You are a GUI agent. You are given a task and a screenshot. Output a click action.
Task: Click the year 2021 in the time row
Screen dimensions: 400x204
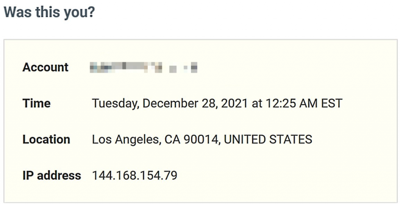pos(234,104)
